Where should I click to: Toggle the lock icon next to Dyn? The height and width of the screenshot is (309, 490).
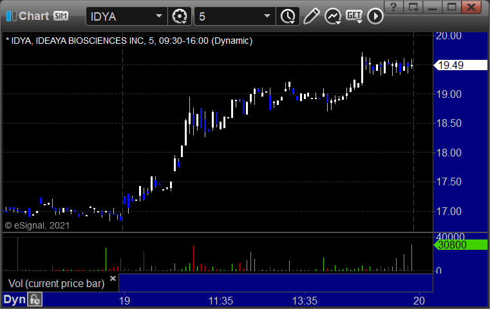tap(35, 299)
